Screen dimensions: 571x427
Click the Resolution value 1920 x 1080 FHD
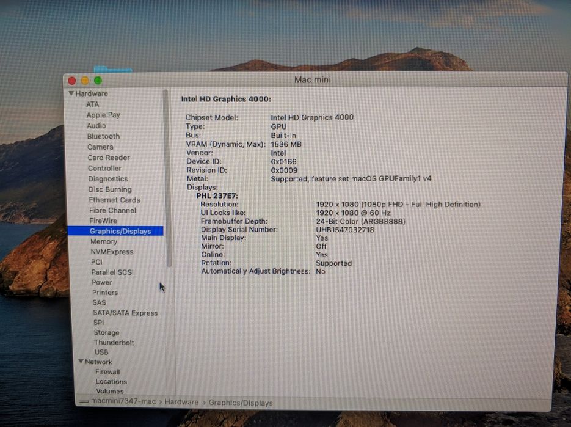[x=398, y=205]
